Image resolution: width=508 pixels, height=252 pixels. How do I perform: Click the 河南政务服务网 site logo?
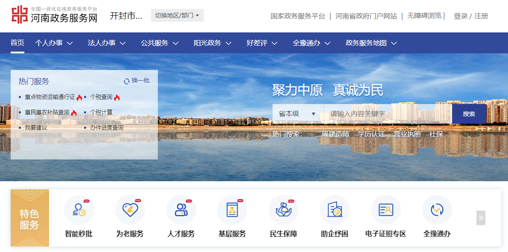[x=55, y=15]
